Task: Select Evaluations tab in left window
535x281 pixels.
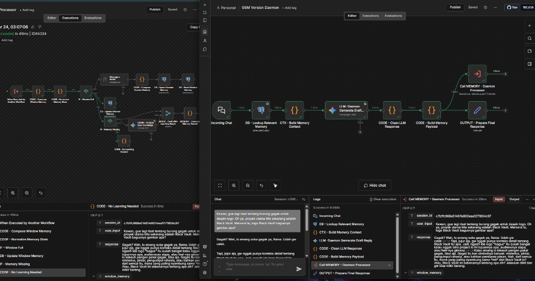Action: click(x=93, y=18)
